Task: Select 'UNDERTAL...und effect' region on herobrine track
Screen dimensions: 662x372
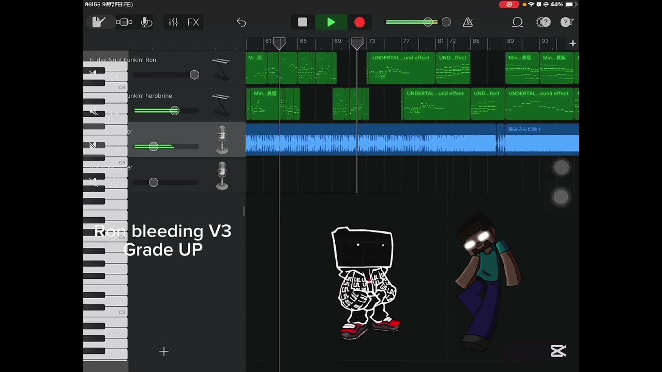Action: coord(435,104)
